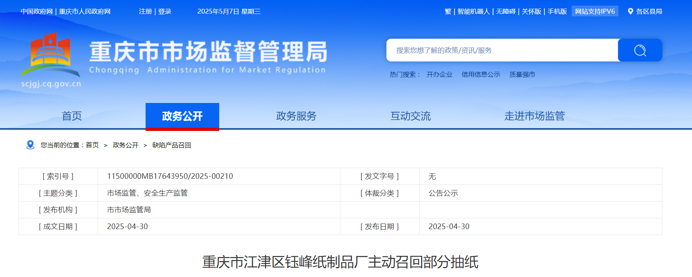Click the Chongqing market regulation logo

point(51,56)
